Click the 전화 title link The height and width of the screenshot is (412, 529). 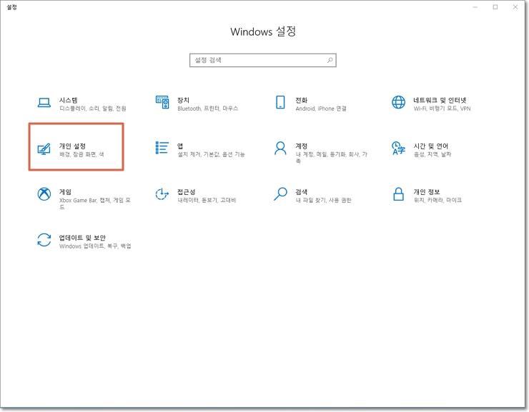coord(301,100)
